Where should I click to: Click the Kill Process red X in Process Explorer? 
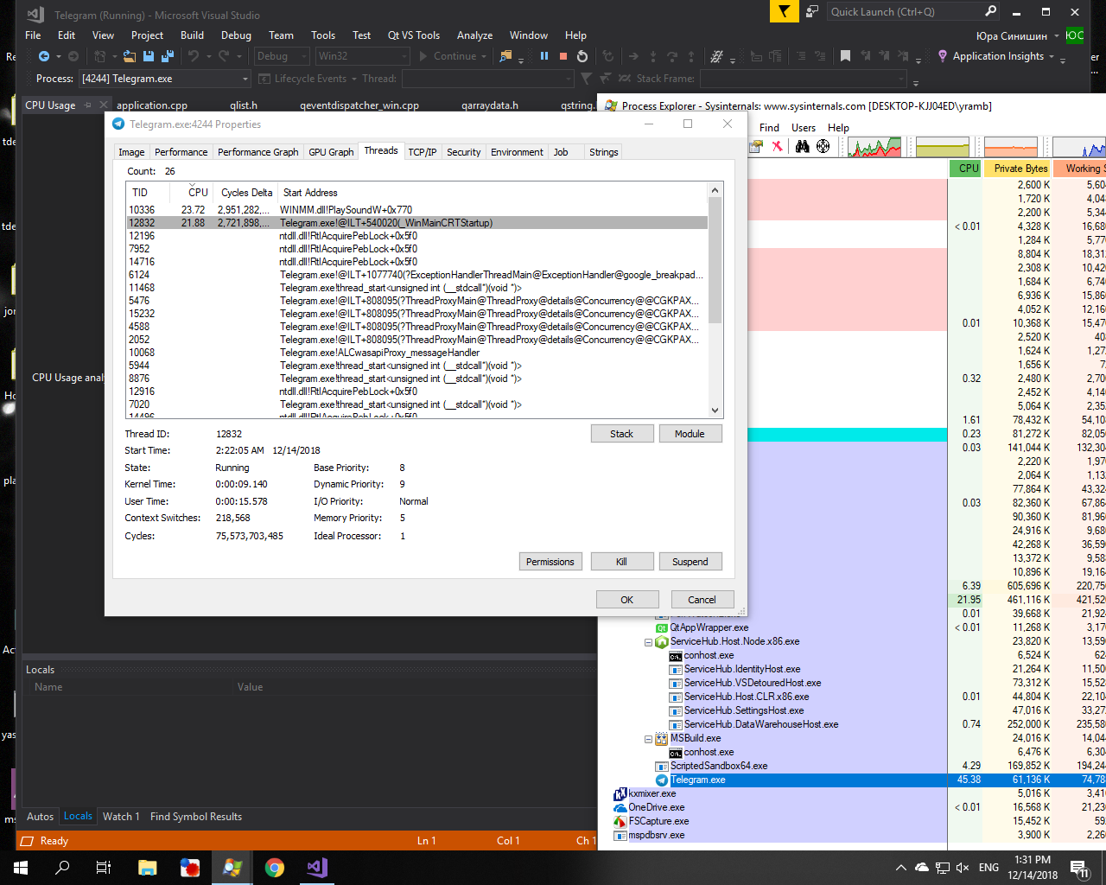777,146
